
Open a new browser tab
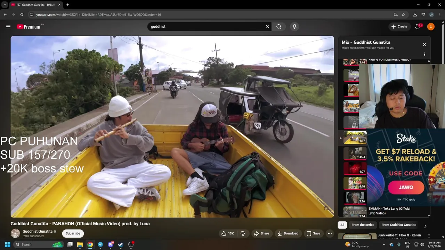67,5
